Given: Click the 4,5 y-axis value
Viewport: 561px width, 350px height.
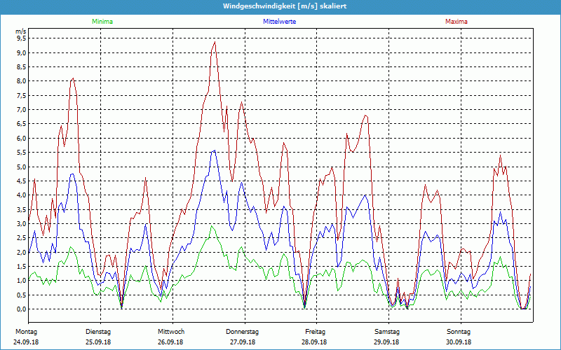Looking at the screenshot, I should coord(22,181).
